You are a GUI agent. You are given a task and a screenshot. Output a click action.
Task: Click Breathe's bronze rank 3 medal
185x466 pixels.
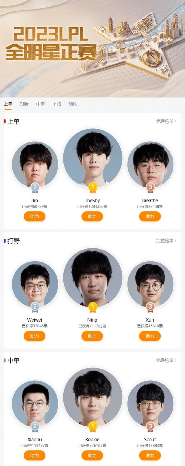[x=150, y=188]
